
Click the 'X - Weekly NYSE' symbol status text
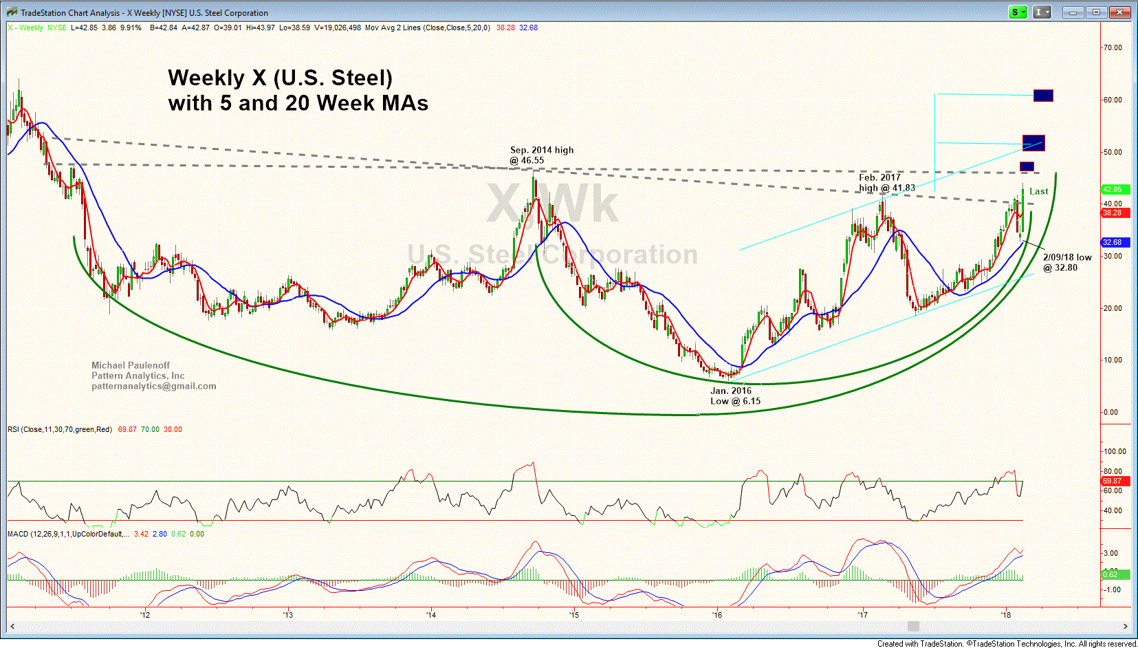click(x=37, y=28)
